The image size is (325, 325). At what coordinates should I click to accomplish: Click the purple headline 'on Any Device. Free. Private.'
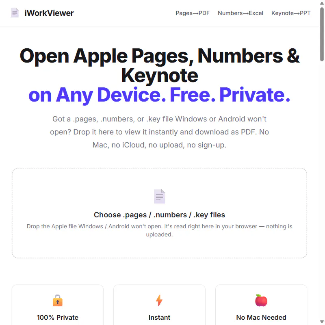159,95
